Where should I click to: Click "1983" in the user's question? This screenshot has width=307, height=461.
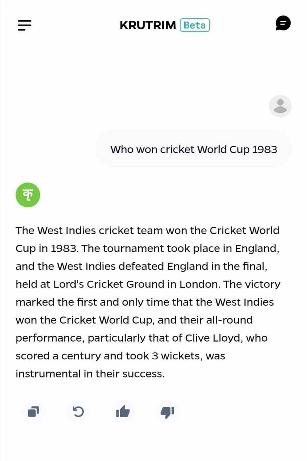[264, 149]
